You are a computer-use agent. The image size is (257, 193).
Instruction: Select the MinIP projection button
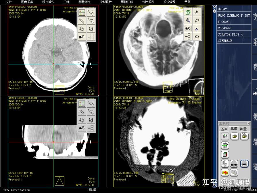[x=234, y=164]
